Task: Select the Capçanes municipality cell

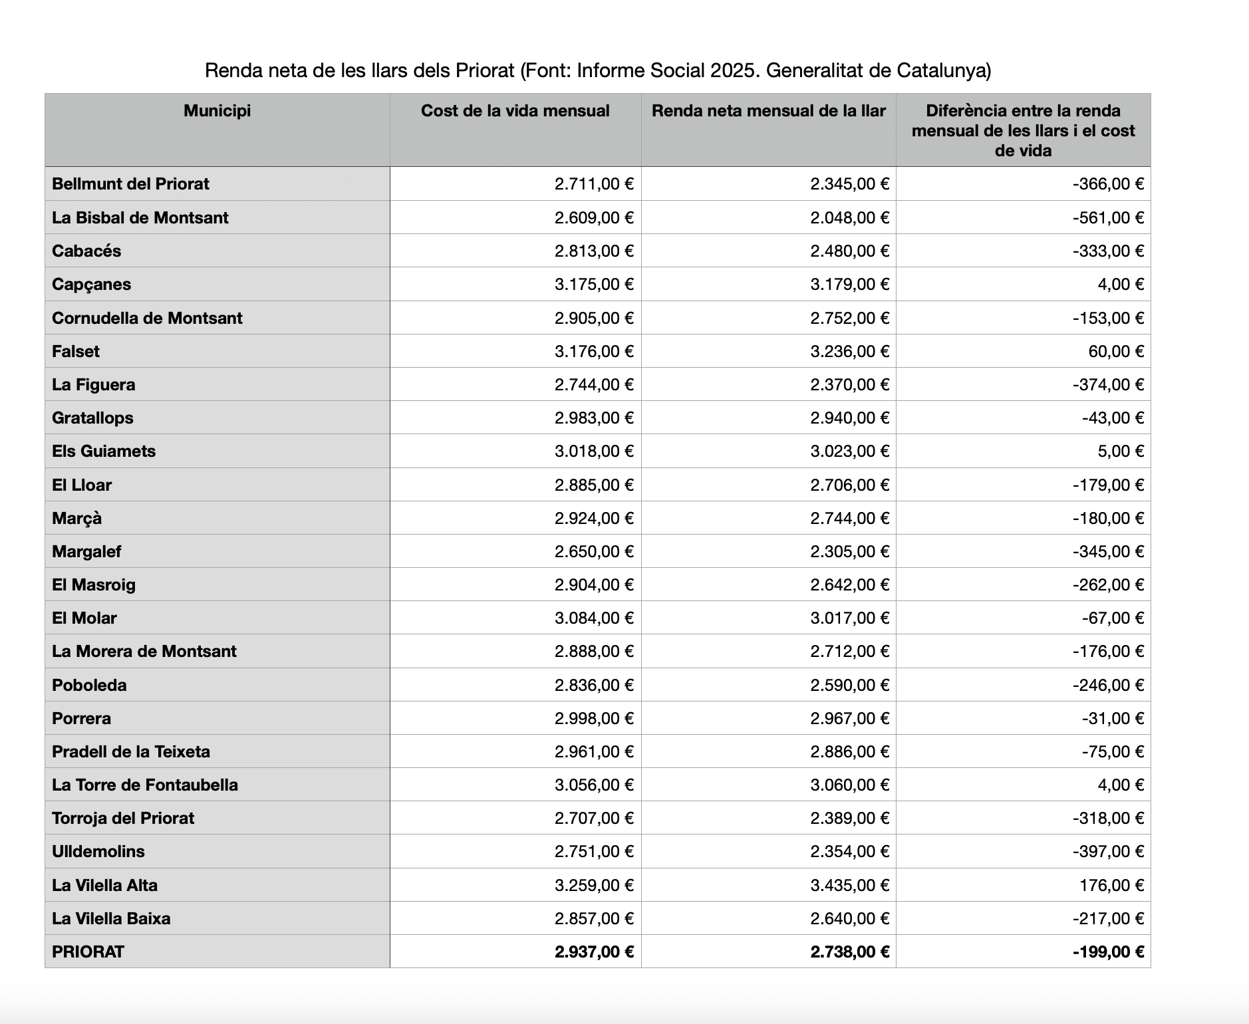Action: pos(92,285)
